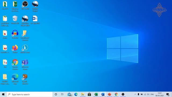Select the Microsoft Teams desktop shortcut

point(25,64)
